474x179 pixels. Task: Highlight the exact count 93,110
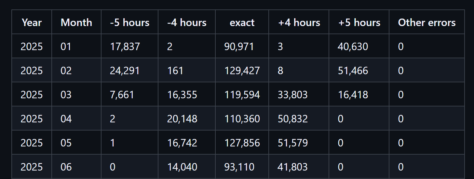pos(239,167)
